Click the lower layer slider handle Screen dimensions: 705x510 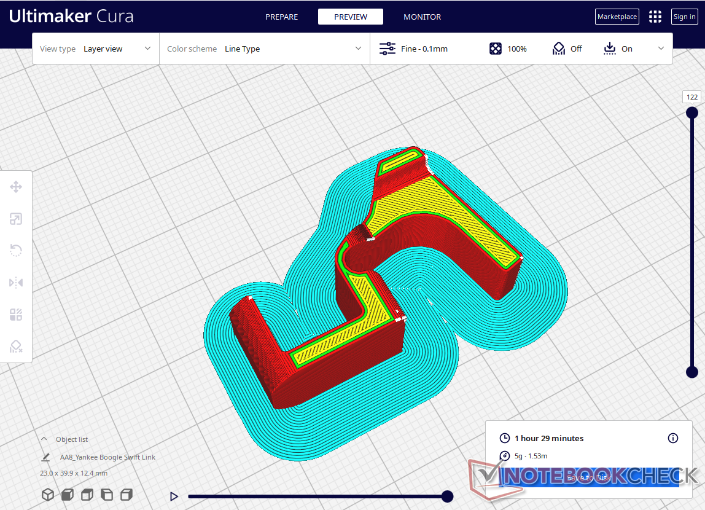[x=692, y=372]
